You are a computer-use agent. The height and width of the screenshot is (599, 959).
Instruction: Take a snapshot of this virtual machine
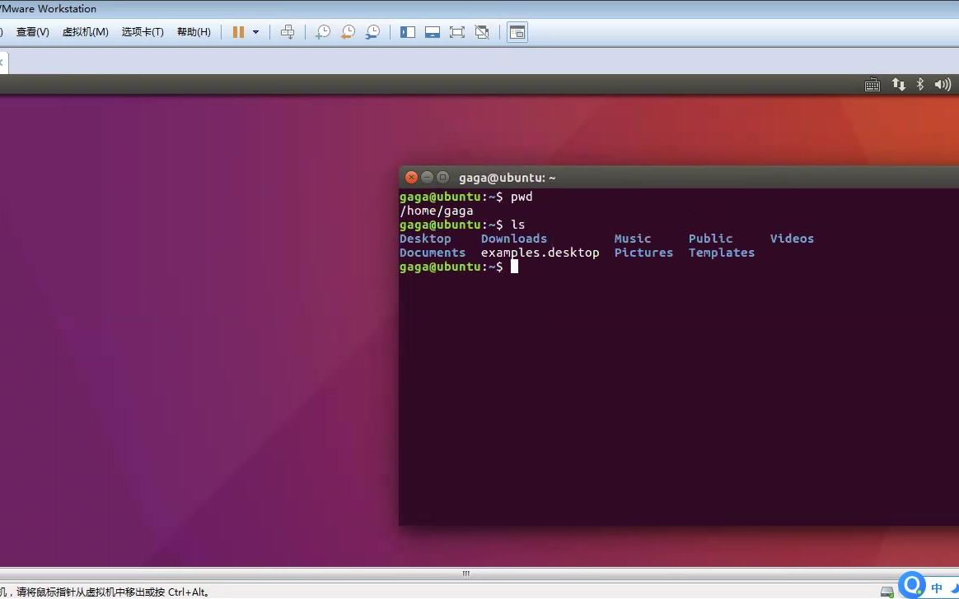click(322, 31)
